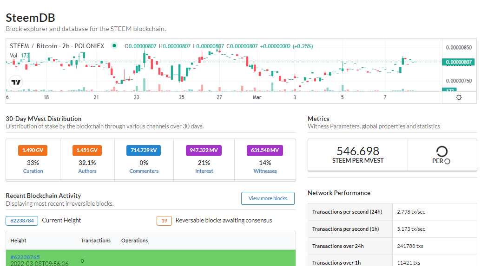Click the 1.490 GV orange badge
The height and width of the screenshot is (266, 481).
click(x=33, y=150)
